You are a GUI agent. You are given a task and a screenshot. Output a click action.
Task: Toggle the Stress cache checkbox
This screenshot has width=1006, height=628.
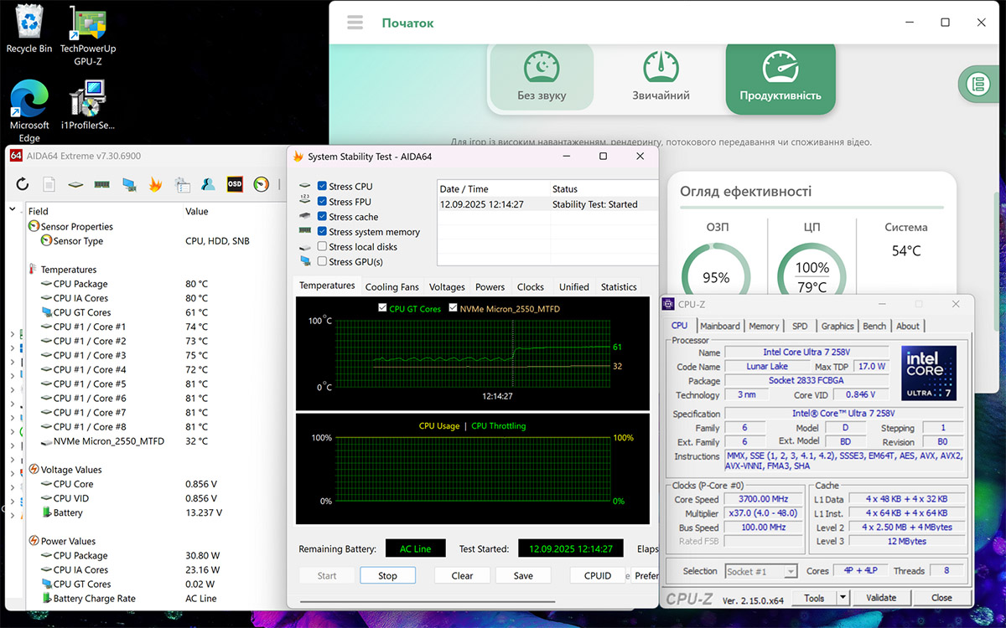point(322,217)
